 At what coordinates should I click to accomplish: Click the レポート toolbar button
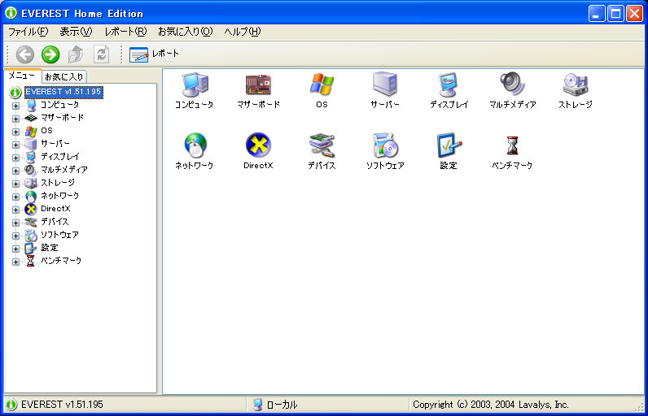tap(155, 54)
